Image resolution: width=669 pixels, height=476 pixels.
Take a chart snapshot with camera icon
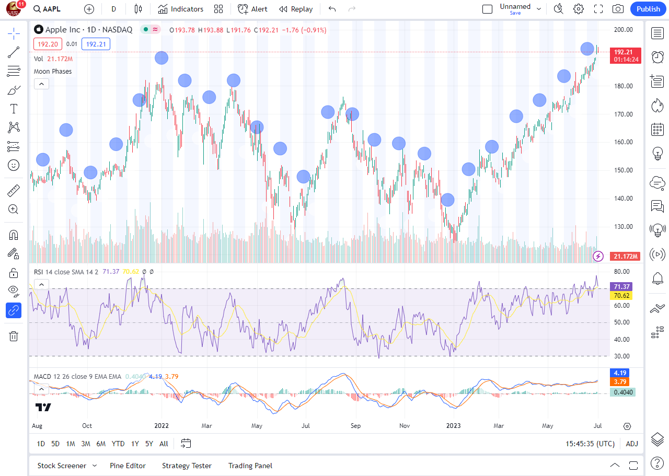click(618, 9)
